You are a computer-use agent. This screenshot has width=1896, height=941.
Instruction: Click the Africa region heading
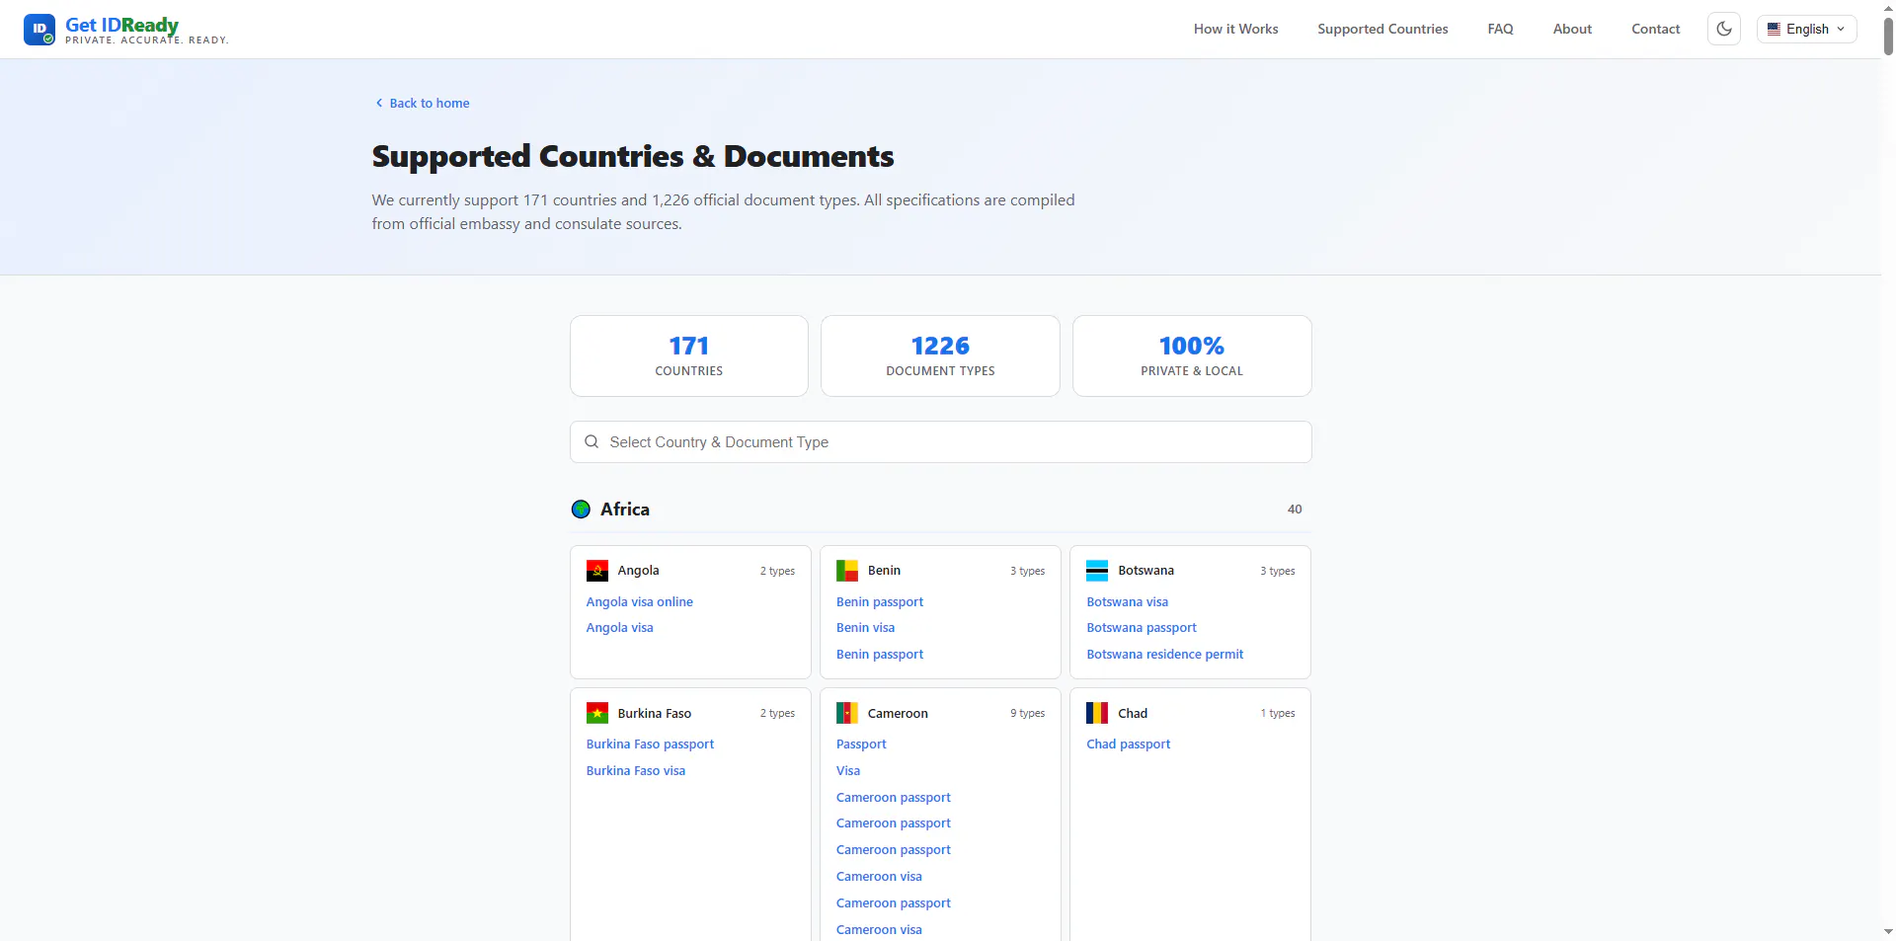pyautogui.click(x=625, y=510)
